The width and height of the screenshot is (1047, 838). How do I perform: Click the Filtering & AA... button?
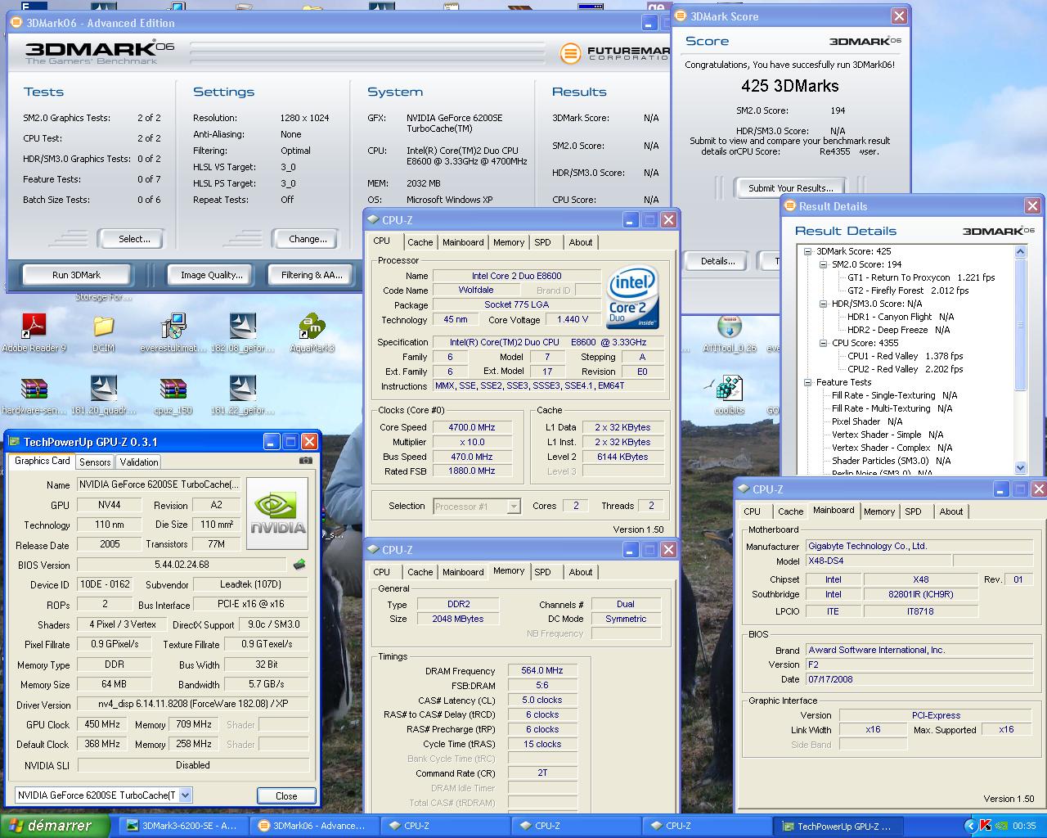[x=312, y=275]
